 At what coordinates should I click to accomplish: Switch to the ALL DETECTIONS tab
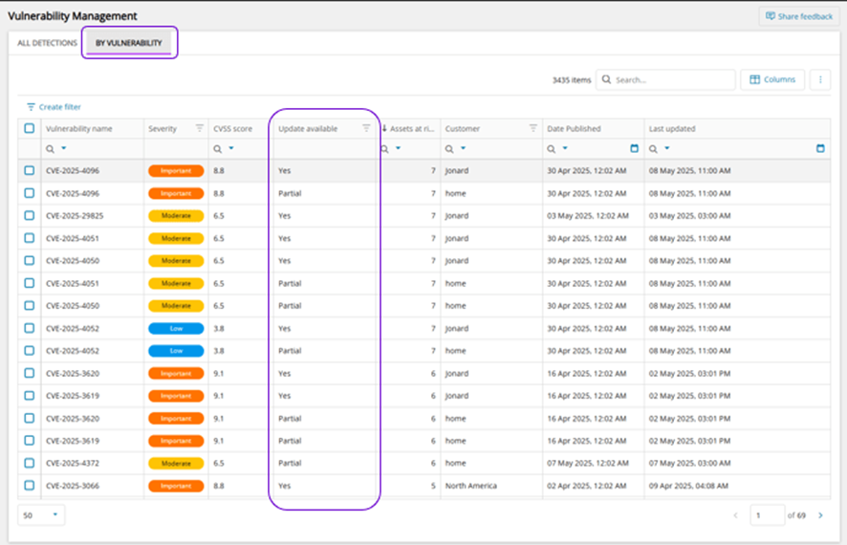pos(47,43)
